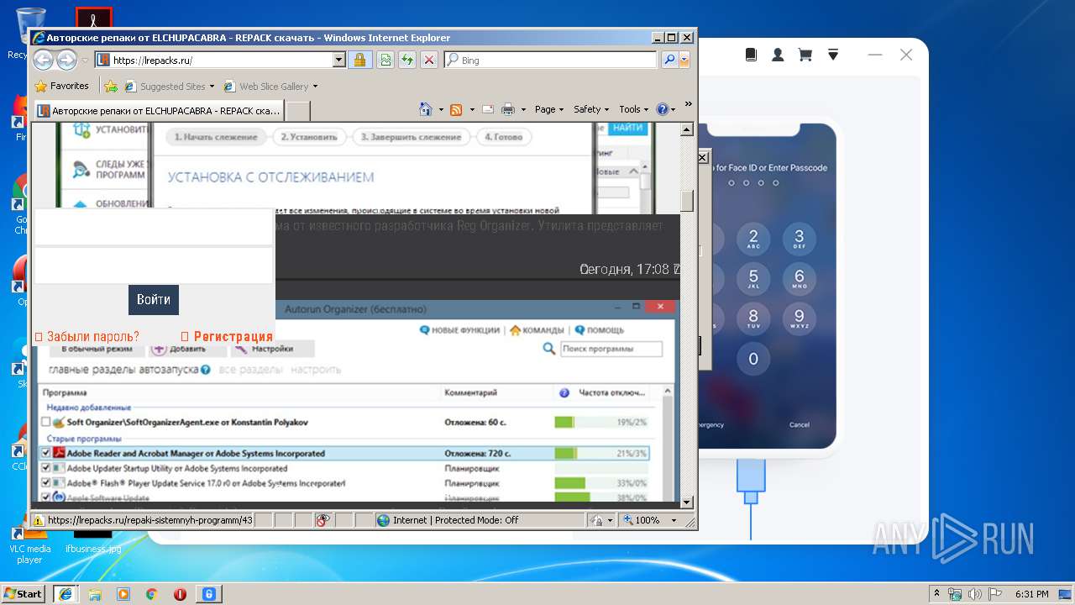Open the Windows Start menu
The width and height of the screenshot is (1075, 605).
tap(23, 593)
